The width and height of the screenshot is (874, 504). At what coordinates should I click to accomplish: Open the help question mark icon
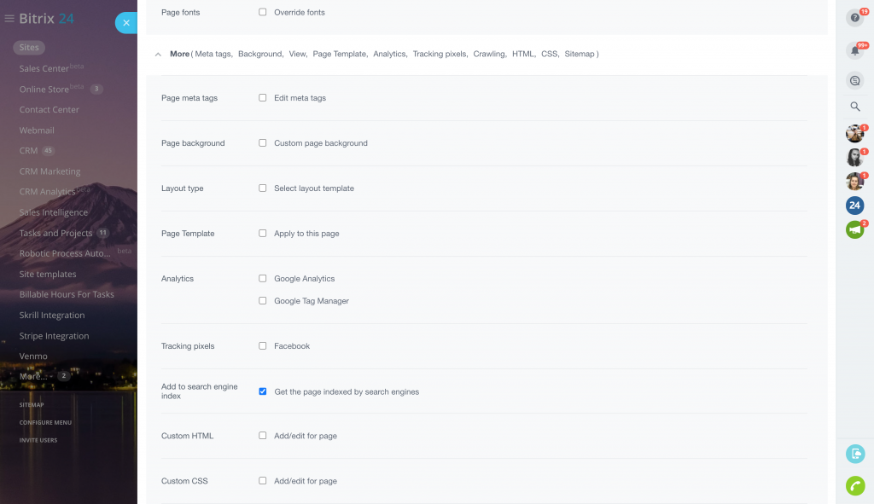pyautogui.click(x=854, y=18)
